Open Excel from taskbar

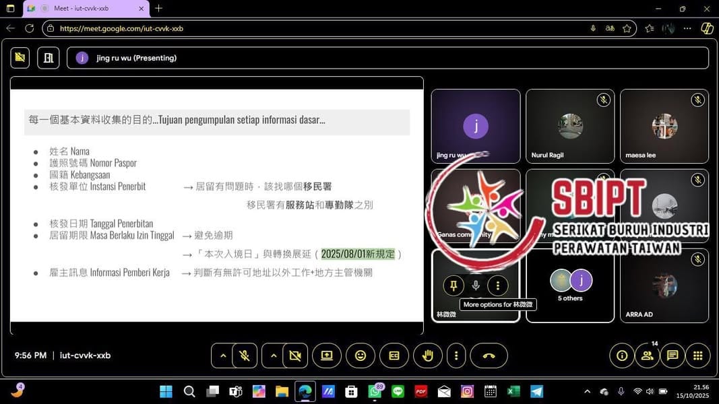(x=513, y=392)
